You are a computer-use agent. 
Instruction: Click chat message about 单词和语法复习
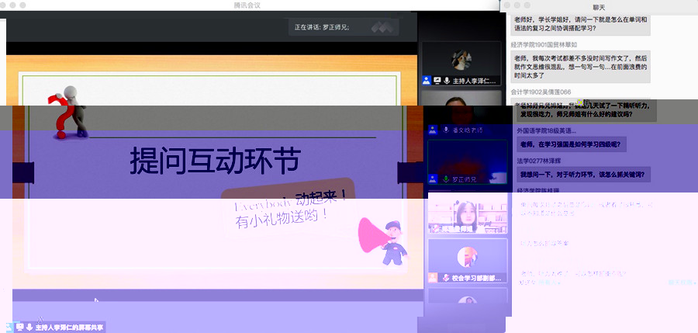[580, 24]
